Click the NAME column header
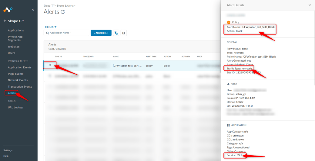 (116, 57)
